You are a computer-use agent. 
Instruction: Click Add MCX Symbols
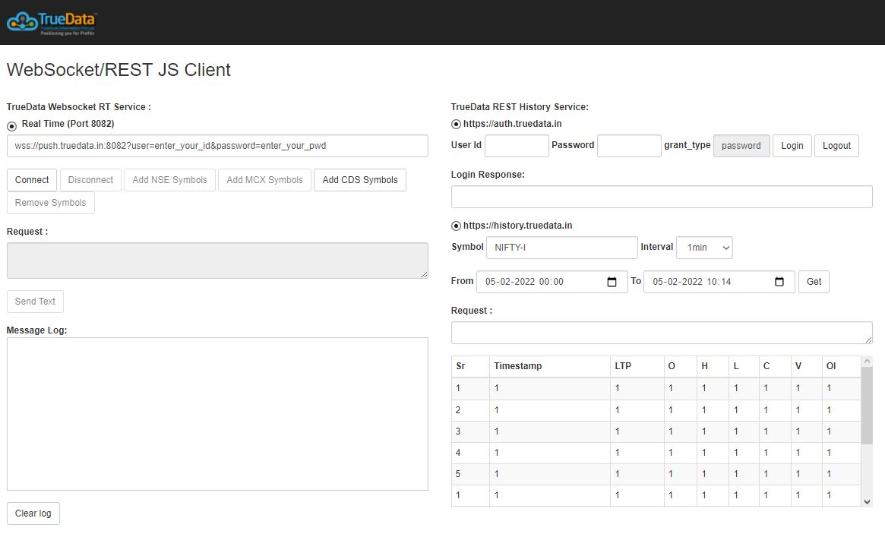point(264,180)
